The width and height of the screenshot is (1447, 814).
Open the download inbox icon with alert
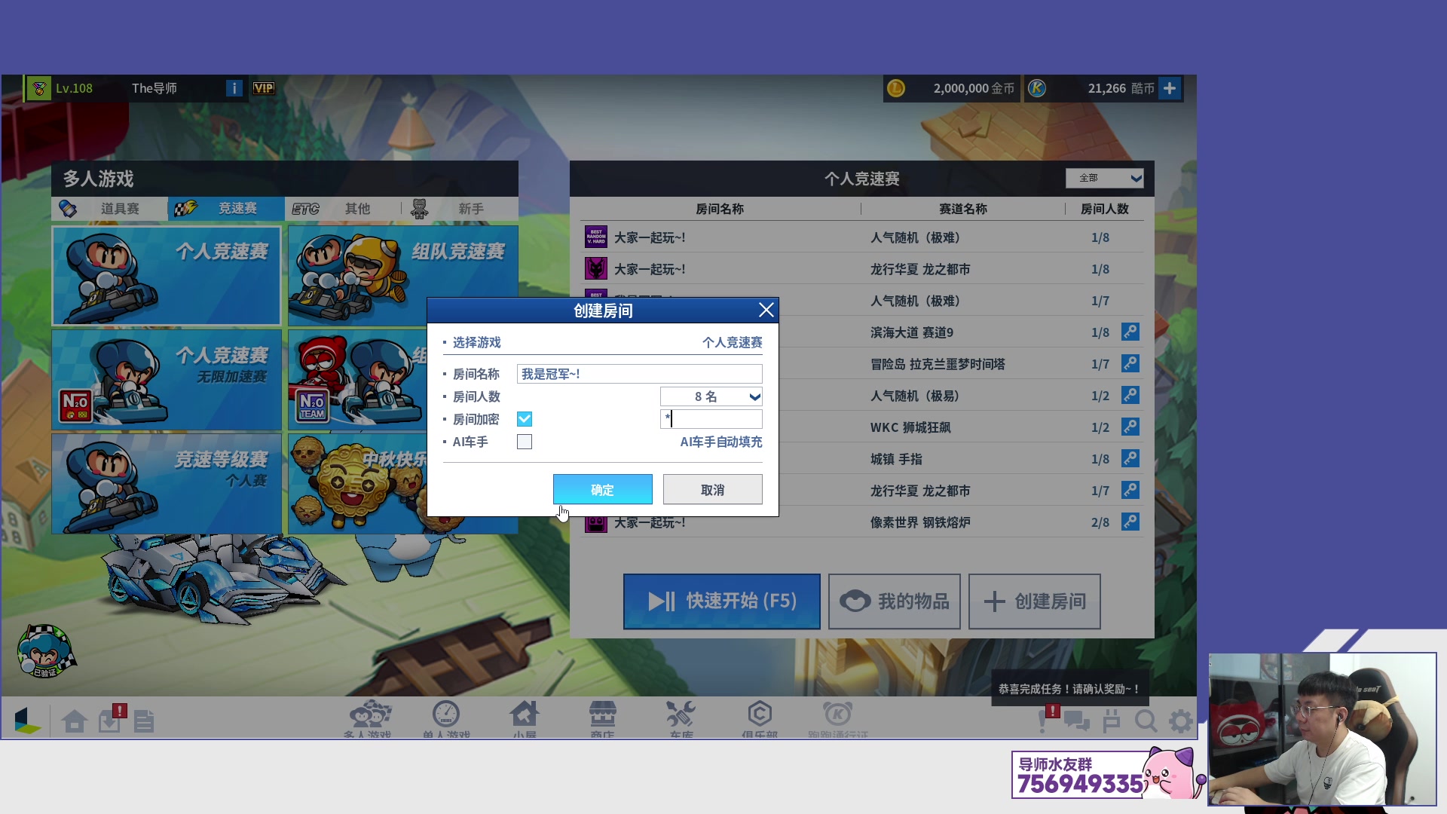pos(112,720)
